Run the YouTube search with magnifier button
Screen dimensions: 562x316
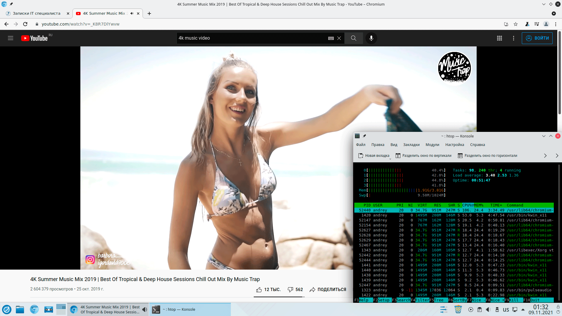353,38
